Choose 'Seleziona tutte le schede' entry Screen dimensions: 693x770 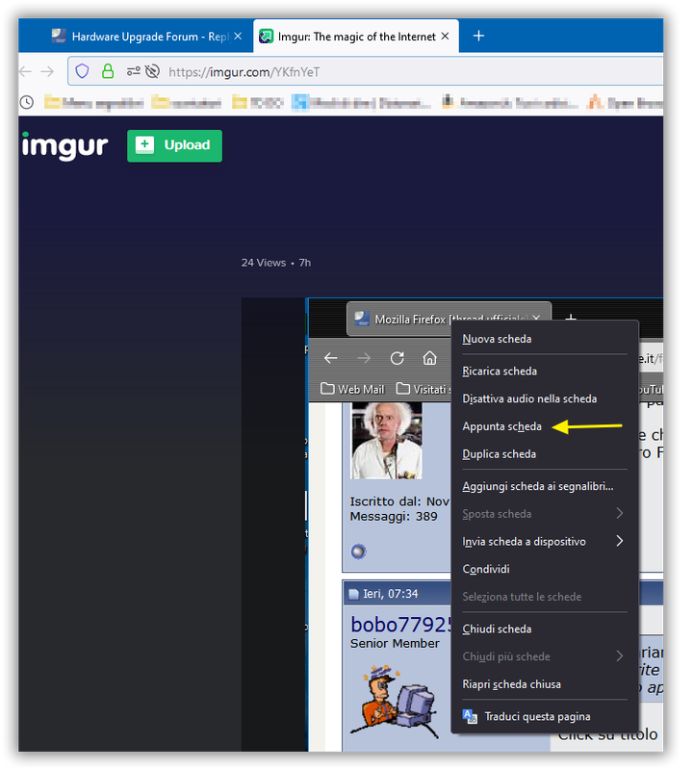(x=545, y=597)
